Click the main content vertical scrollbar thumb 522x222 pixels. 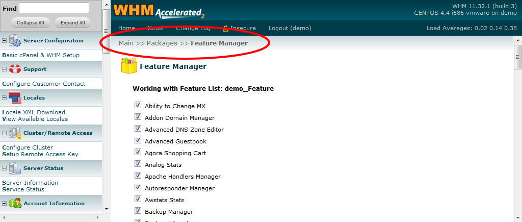(x=517, y=57)
